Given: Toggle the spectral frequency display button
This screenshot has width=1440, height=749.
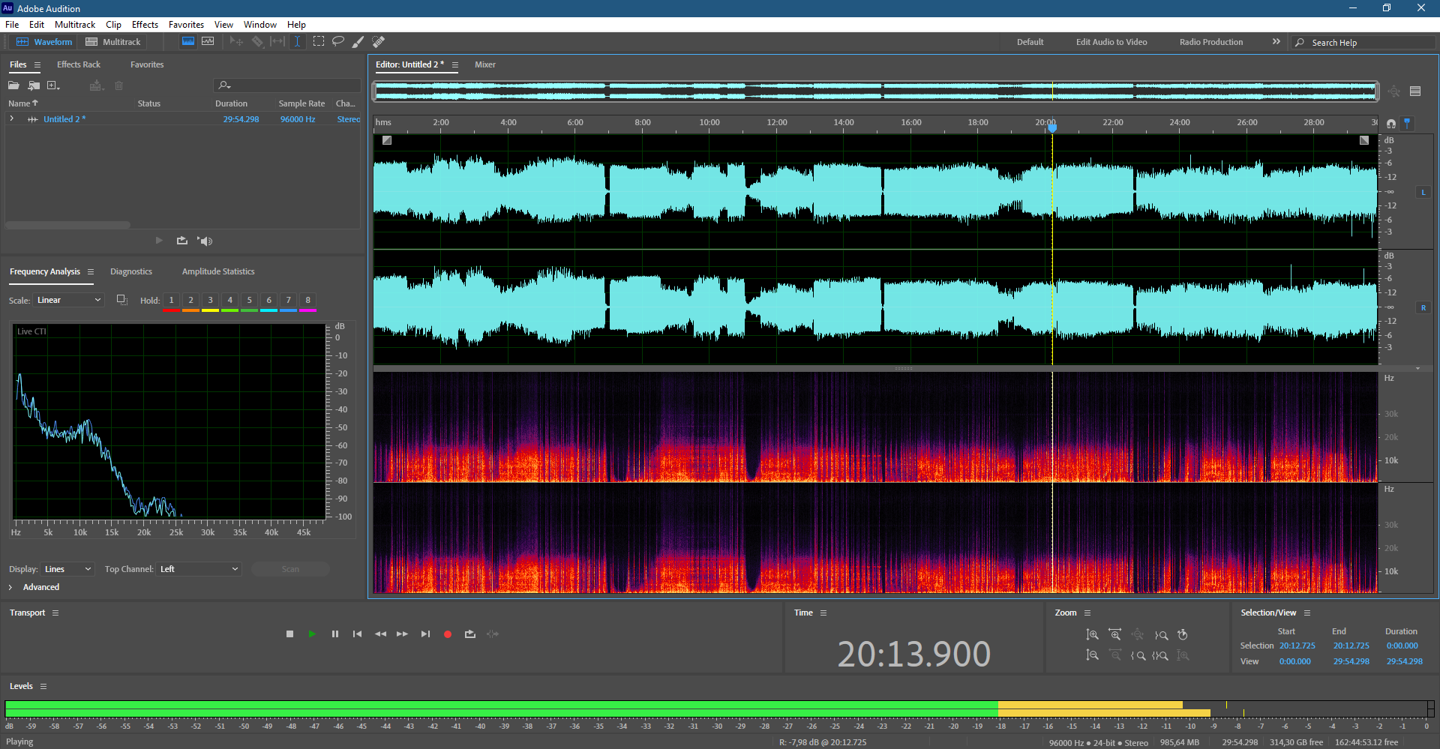Looking at the screenshot, I should coord(188,42).
